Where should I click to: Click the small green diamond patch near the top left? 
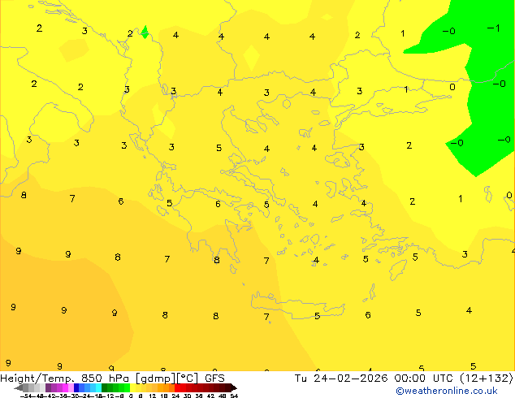pos(145,32)
